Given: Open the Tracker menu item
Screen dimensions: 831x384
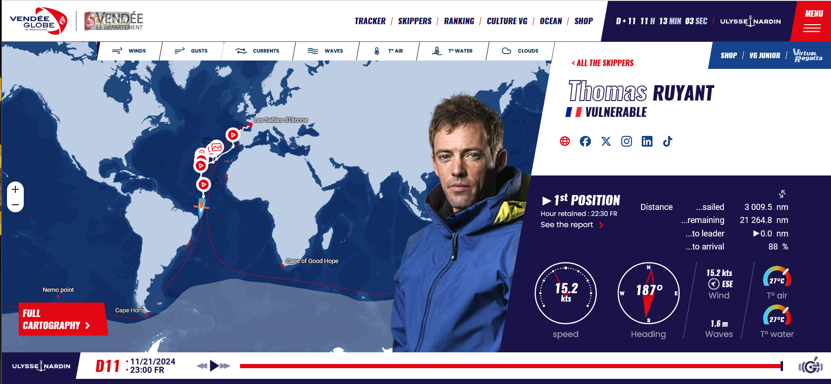Looking at the screenshot, I should 370,21.
